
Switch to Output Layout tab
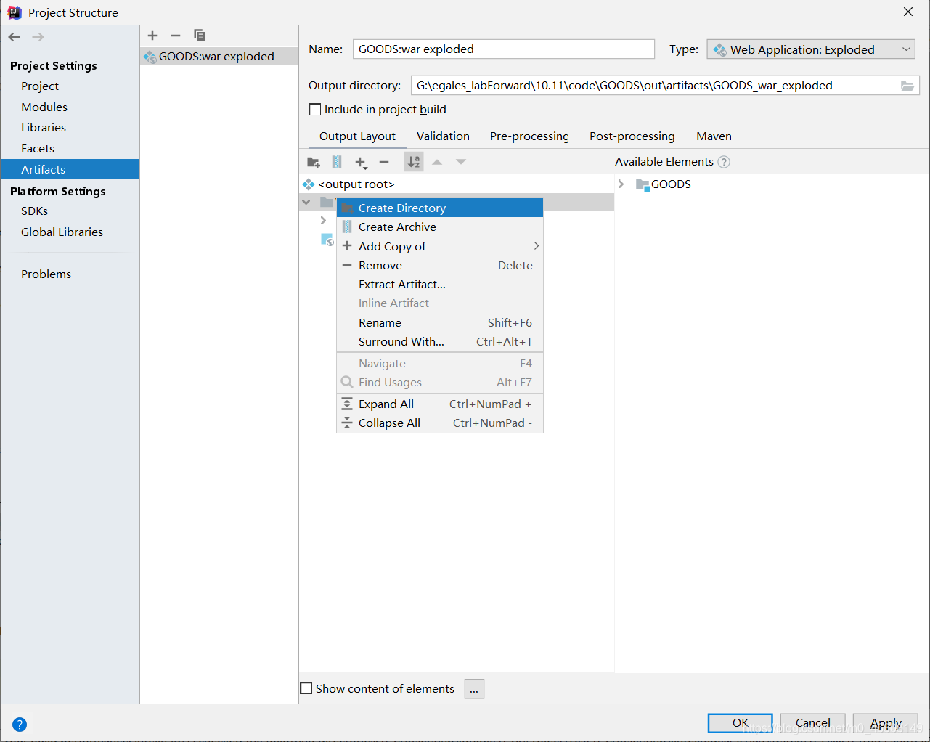click(357, 136)
